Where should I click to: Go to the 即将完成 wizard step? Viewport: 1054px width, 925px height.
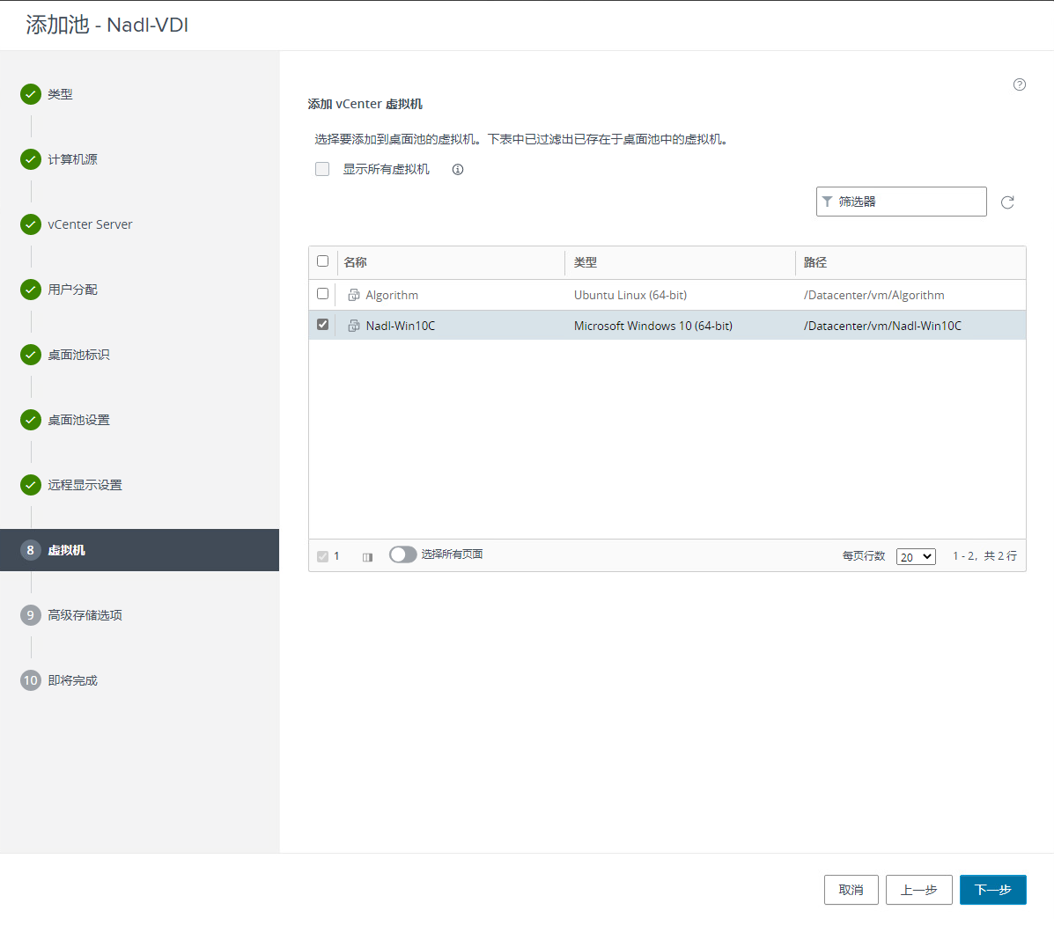pos(72,680)
